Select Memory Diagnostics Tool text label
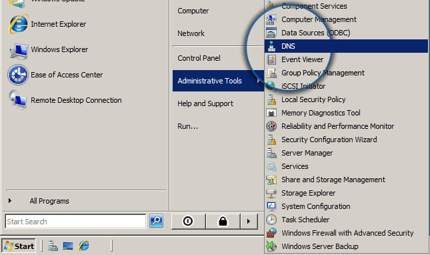The image size is (430, 255). click(x=321, y=113)
